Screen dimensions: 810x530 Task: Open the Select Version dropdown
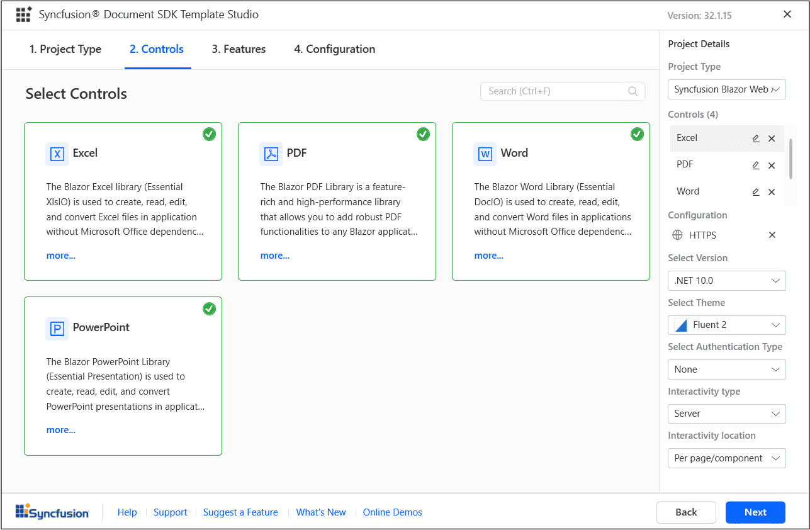coord(726,280)
